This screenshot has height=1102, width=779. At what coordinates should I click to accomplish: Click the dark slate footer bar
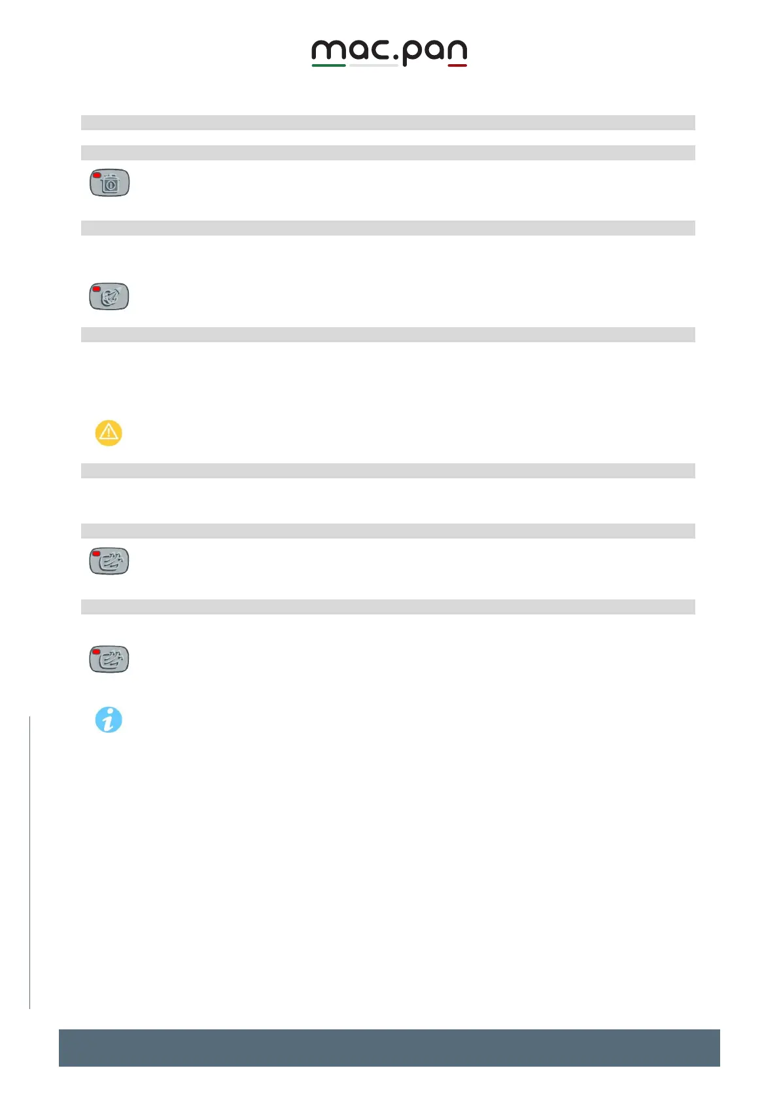click(x=389, y=1047)
